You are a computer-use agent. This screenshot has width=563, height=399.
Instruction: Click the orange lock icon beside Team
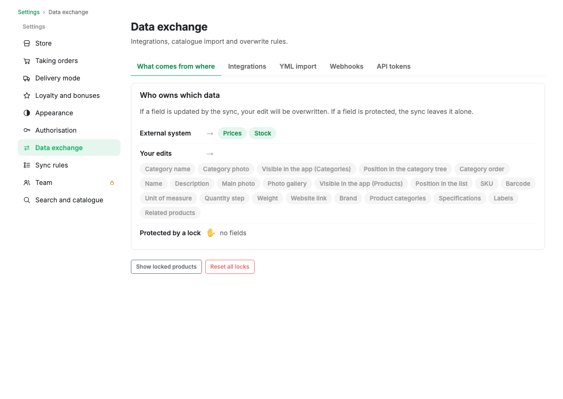[112, 183]
